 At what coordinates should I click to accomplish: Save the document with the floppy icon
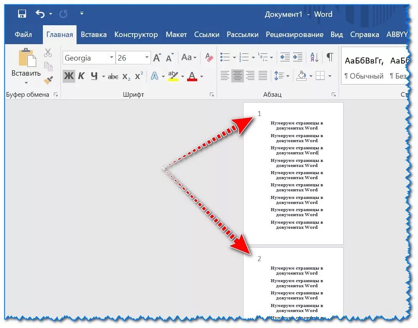(x=22, y=13)
